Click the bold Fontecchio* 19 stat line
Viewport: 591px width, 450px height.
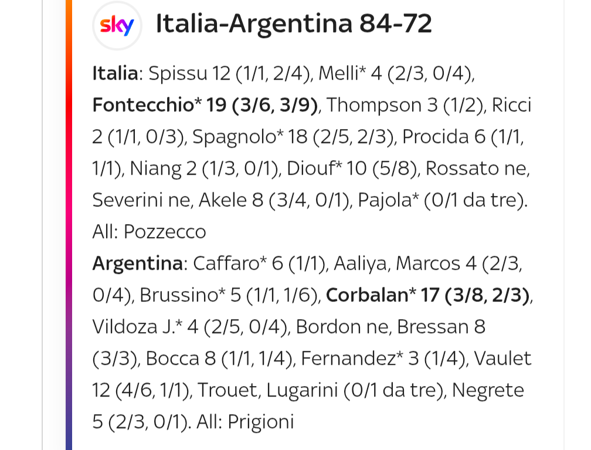(205, 105)
